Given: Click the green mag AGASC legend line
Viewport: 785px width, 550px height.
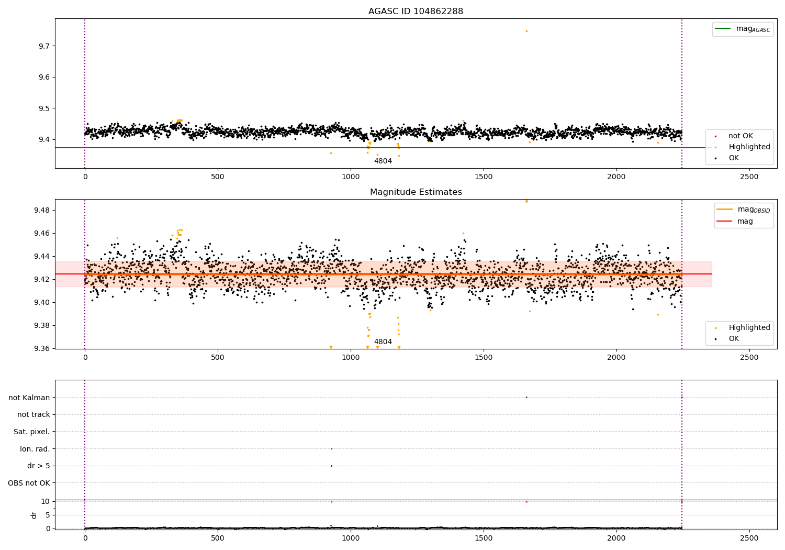Looking at the screenshot, I should (x=723, y=29).
